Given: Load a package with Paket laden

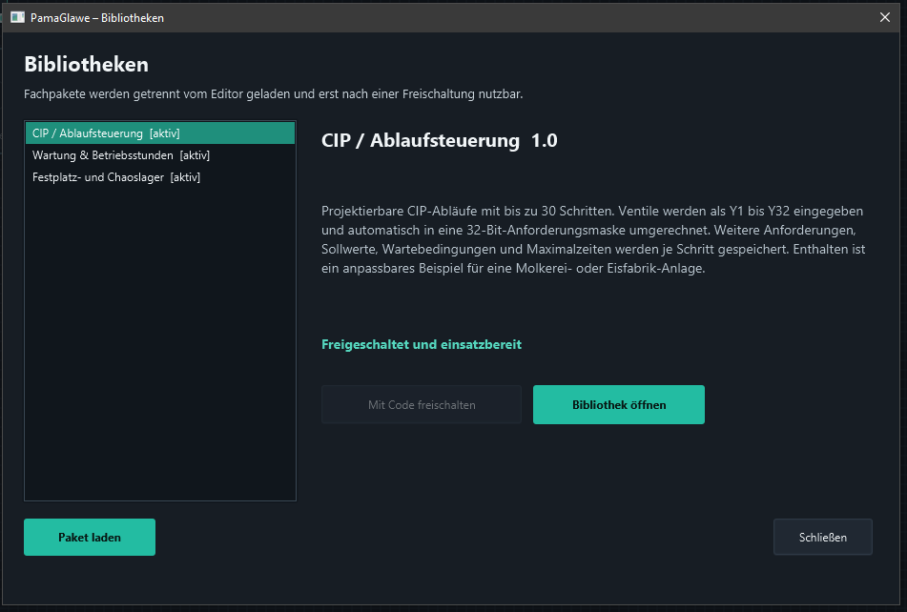Looking at the screenshot, I should pos(90,537).
